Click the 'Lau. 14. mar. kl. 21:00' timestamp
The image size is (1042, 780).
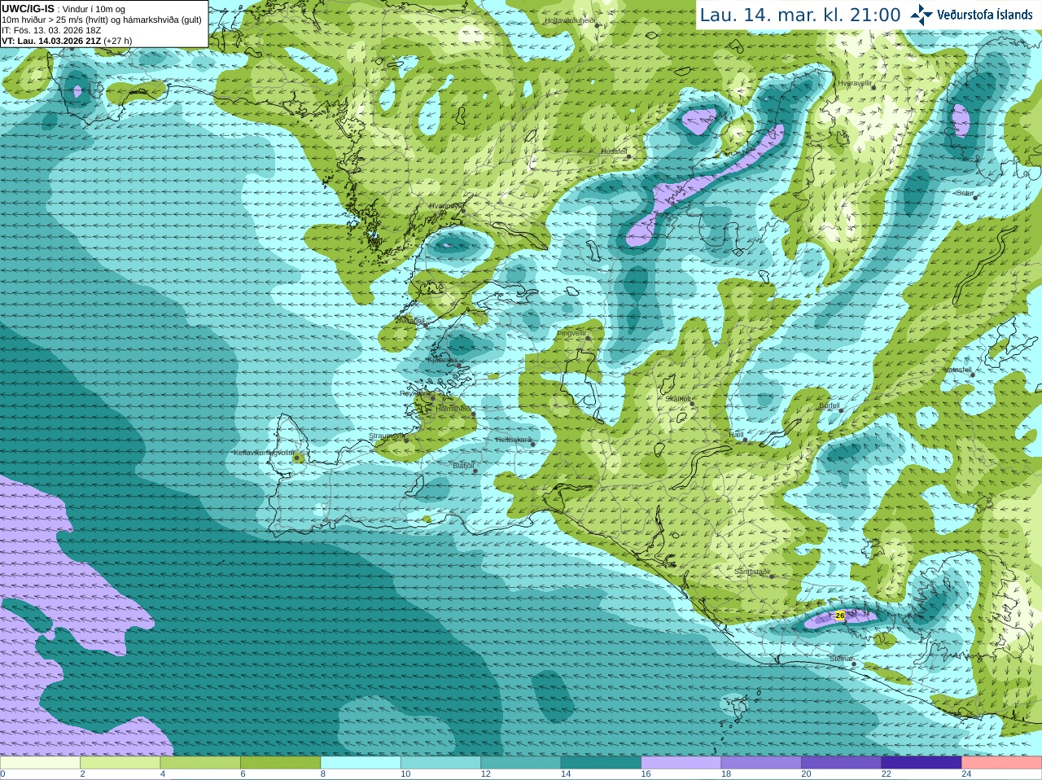click(800, 15)
